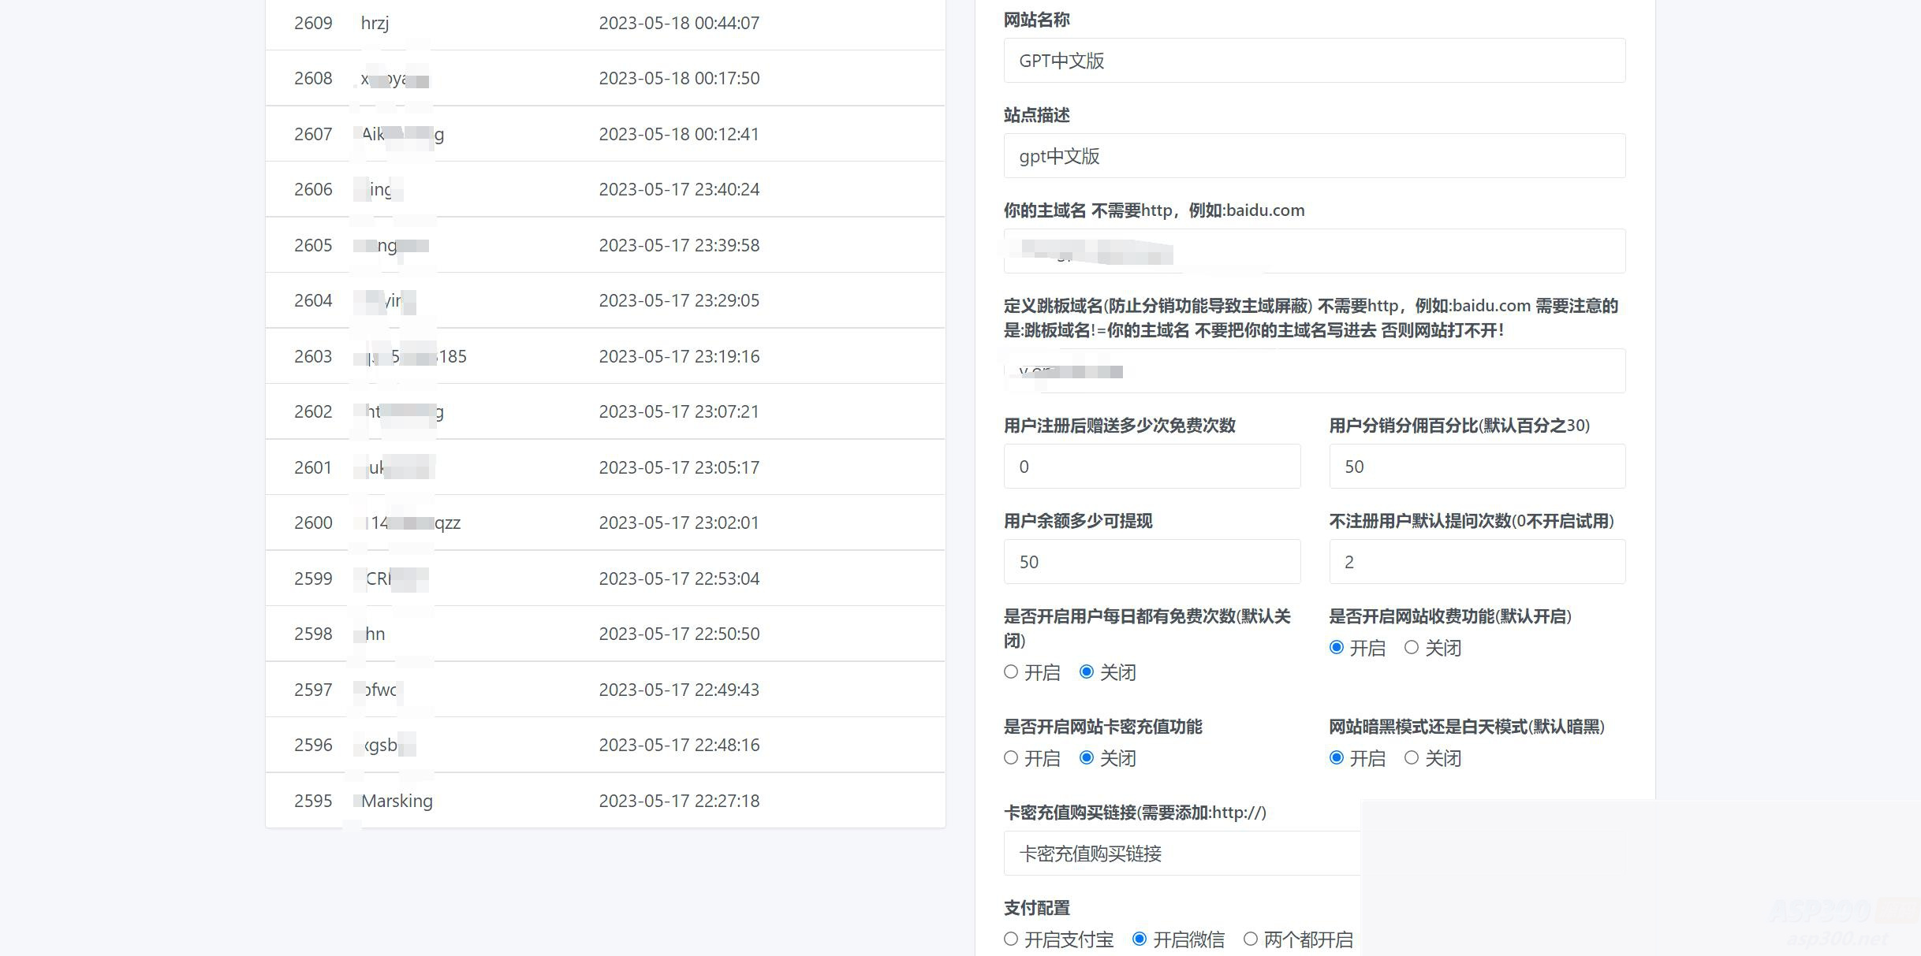Select user row 2595 Marsking
Screen dimensions: 1921x956
click(605, 800)
